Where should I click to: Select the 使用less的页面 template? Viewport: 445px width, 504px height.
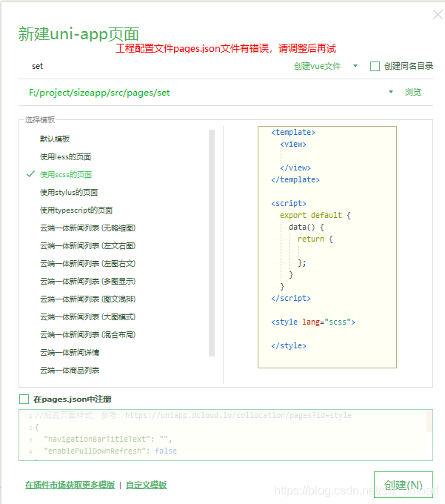pos(65,157)
